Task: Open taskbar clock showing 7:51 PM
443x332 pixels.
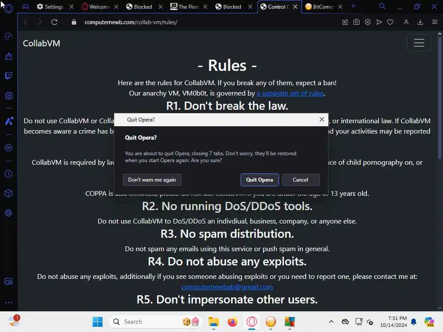Action: click(x=394, y=322)
